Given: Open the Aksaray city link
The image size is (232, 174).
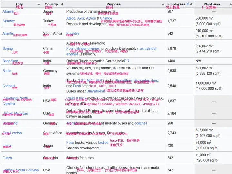Looking at the screenshot, I should coord(9,21).
